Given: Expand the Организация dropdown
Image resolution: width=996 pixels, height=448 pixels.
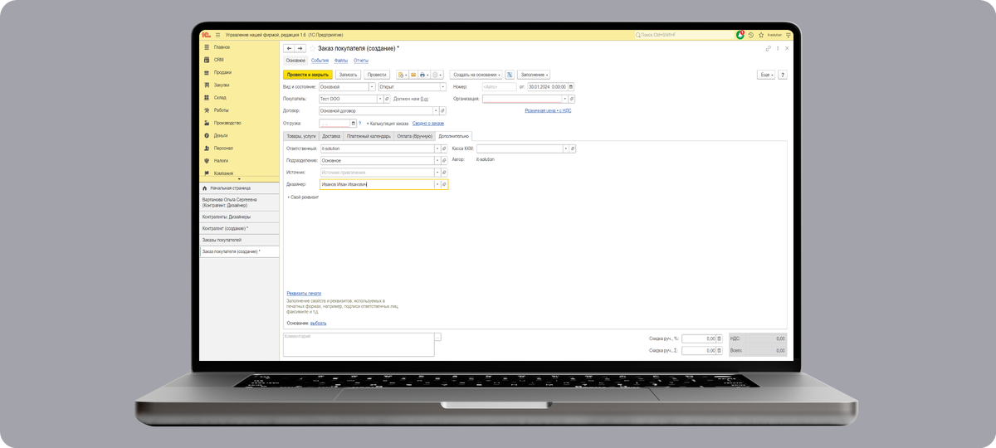Looking at the screenshot, I should [x=564, y=99].
